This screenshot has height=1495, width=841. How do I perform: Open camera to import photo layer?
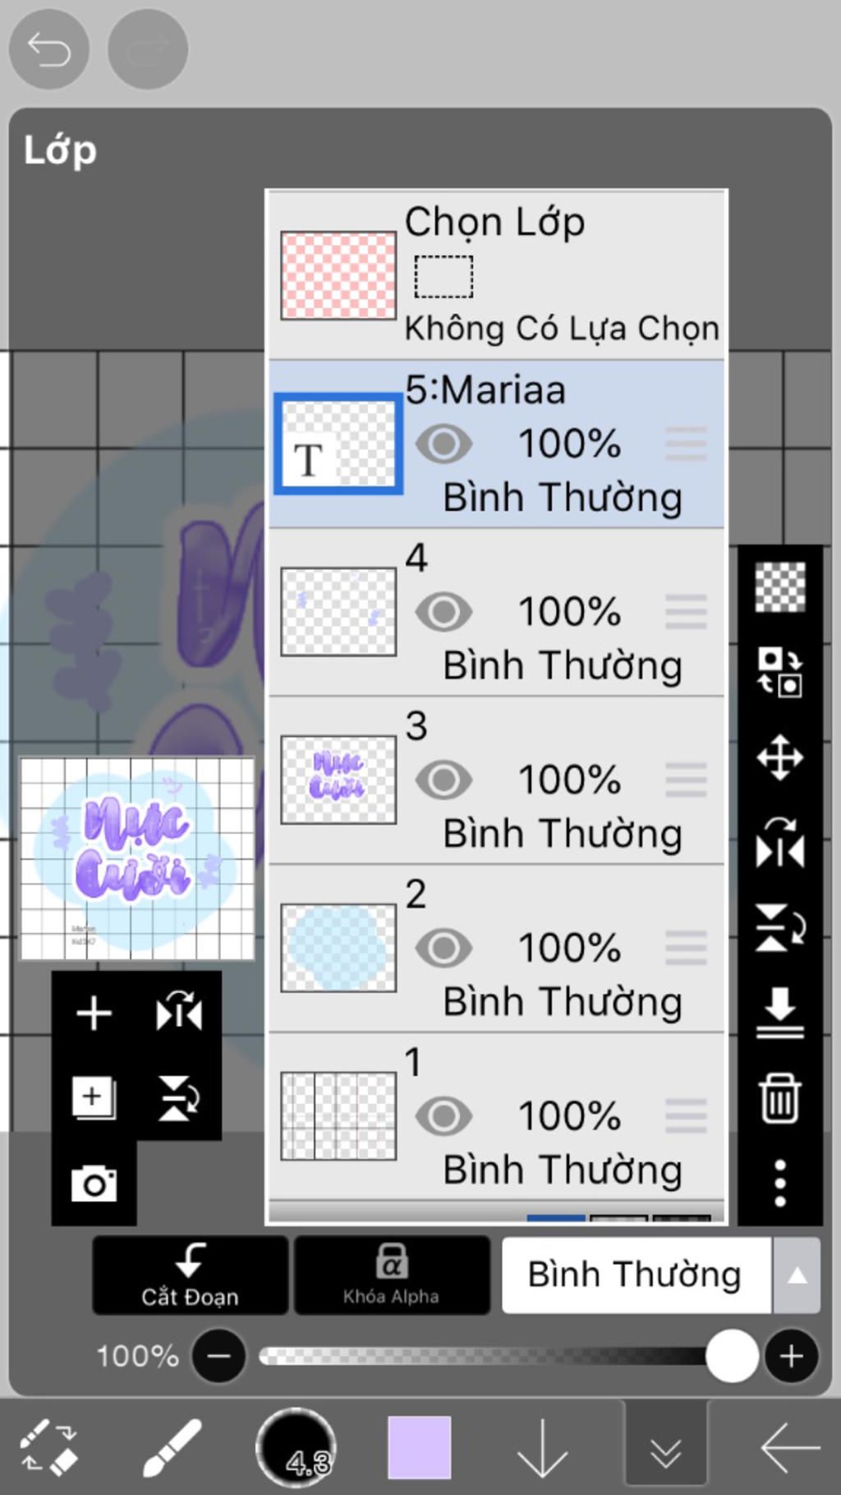(94, 1184)
